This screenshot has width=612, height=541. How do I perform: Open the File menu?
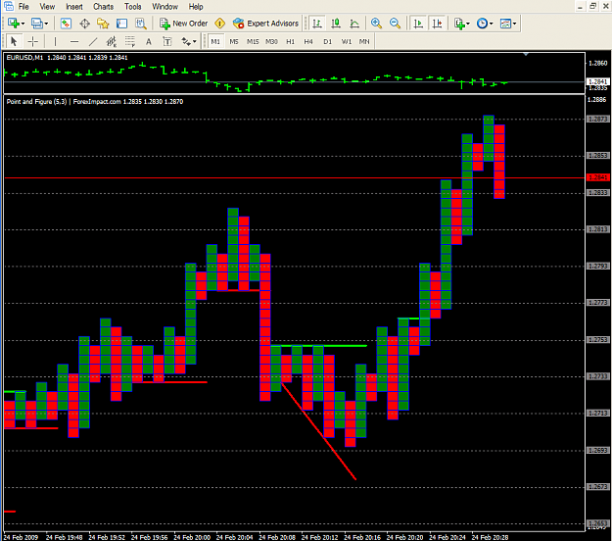(24, 7)
